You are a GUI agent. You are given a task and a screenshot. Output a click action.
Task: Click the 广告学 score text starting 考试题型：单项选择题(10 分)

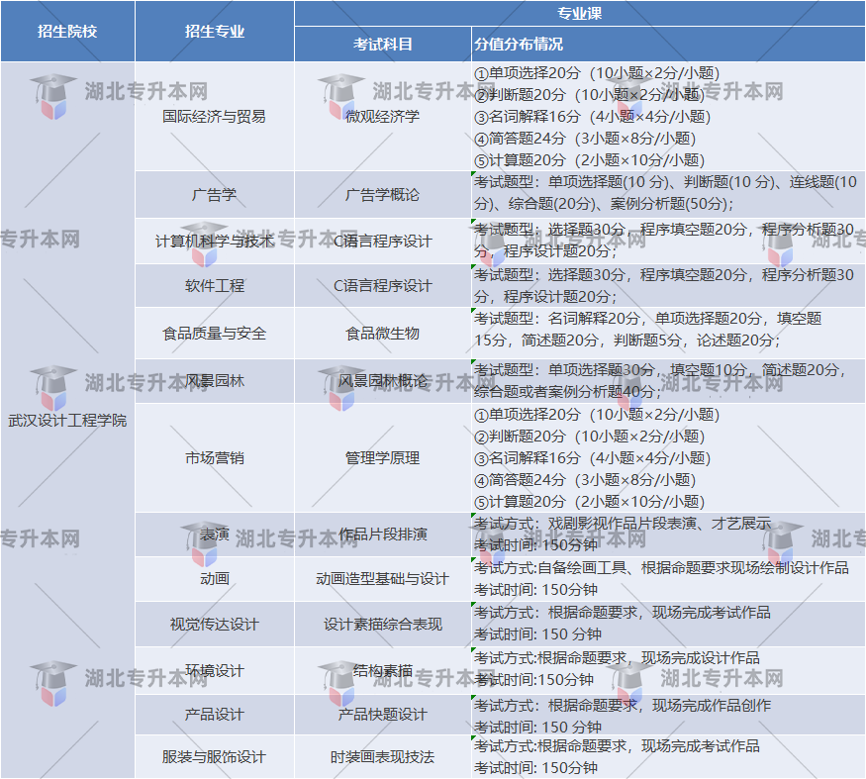pyautogui.click(x=665, y=193)
